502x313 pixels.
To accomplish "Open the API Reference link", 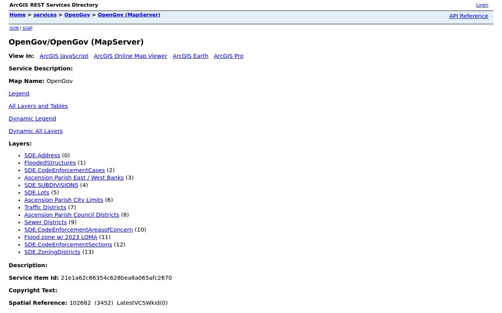I will (x=469, y=16).
